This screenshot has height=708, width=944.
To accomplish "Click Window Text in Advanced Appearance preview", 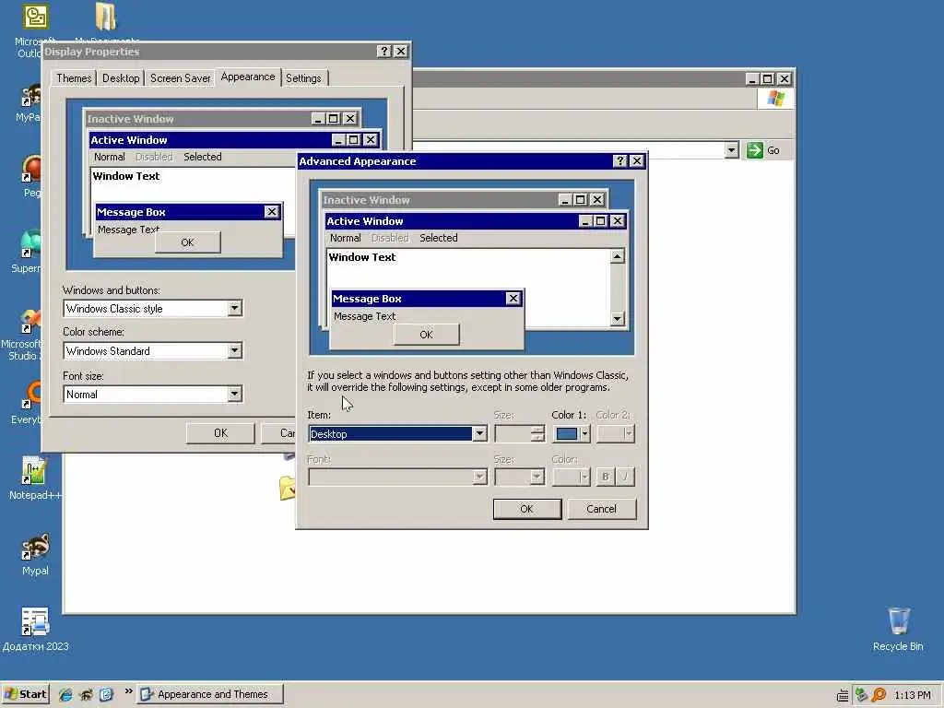I will [x=361, y=257].
